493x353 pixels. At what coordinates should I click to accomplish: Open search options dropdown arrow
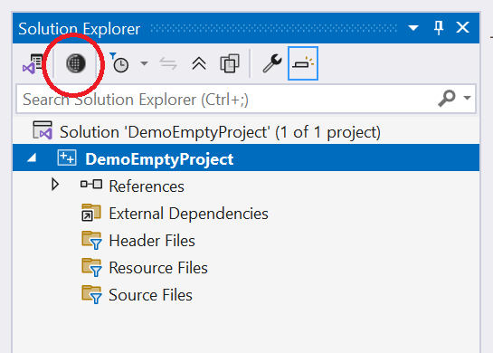point(467,98)
